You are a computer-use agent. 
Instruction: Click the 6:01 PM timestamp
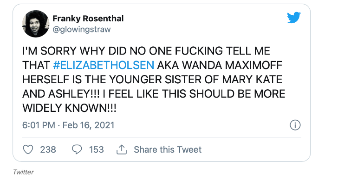pyautogui.click(x=39, y=125)
